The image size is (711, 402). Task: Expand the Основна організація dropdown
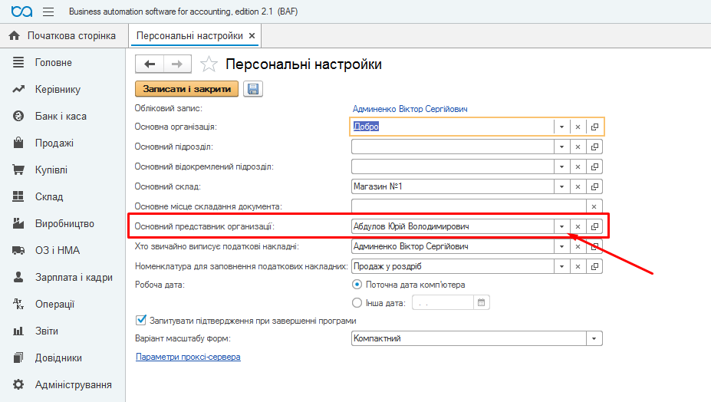561,127
